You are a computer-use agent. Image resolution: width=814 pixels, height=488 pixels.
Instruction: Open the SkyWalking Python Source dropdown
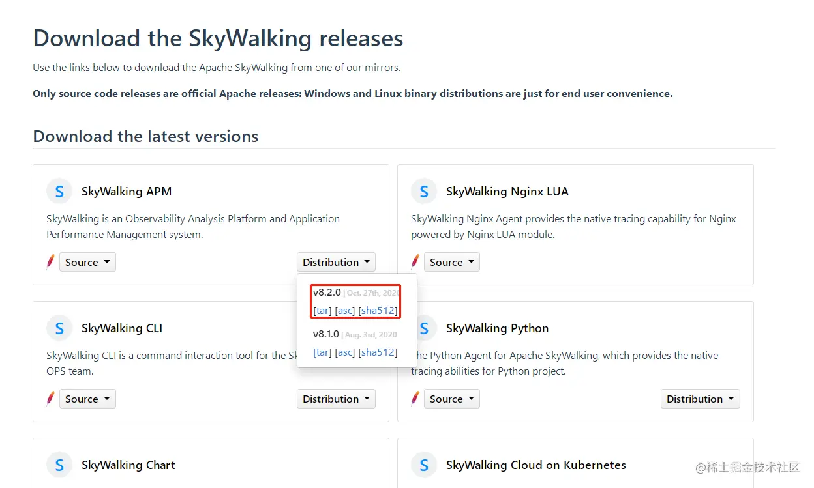click(x=452, y=399)
